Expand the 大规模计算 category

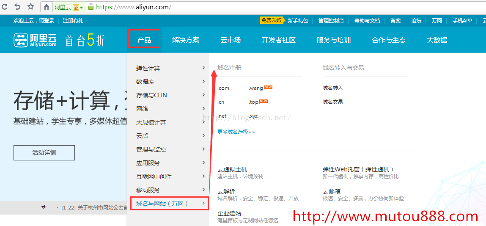pos(168,122)
